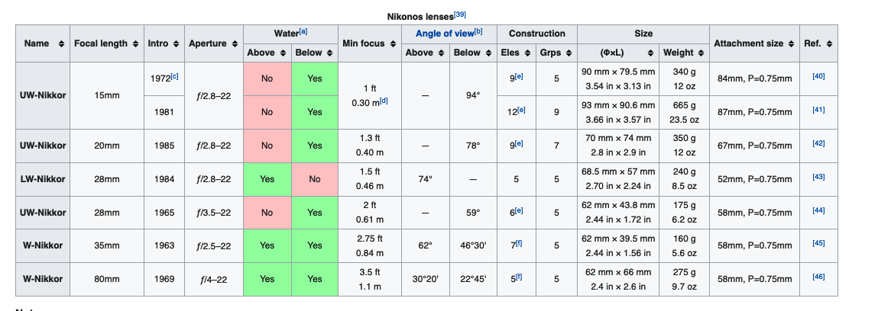
Task: Open footnote [d] beside 0.30 m
Action: 384,101
